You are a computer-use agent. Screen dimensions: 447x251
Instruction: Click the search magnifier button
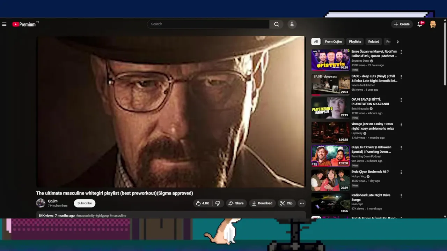(x=276, y=24)
